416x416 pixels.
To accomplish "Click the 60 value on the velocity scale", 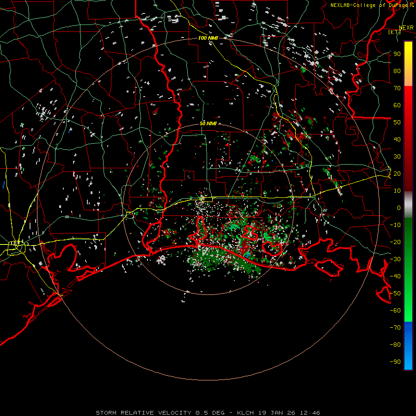I will [x=397, y=105].
